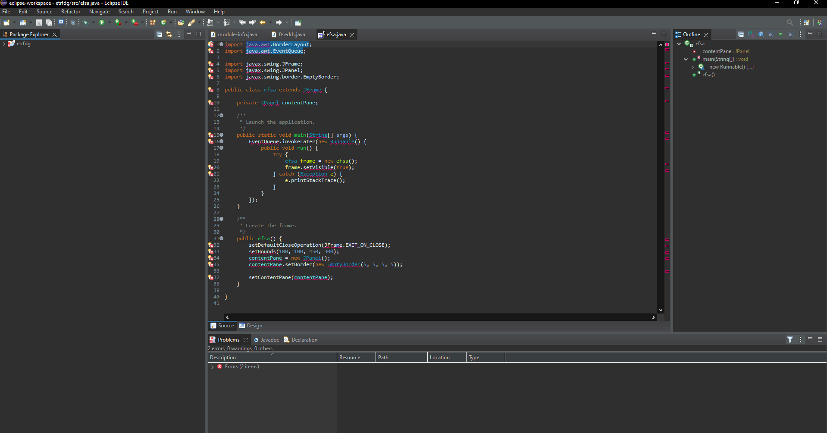Start debugging with the bug icon
Screen dimensions: 827x433
(x=86, y=22)
